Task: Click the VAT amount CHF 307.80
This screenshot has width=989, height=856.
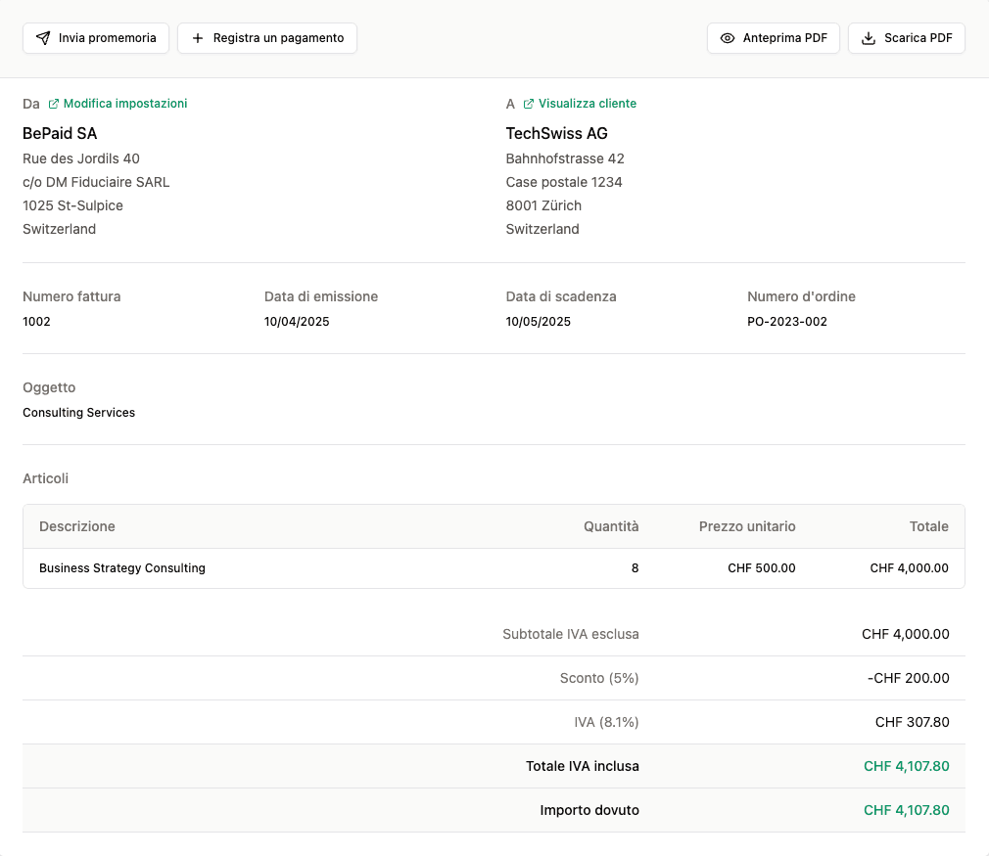Action: click(x=912, y=722)
